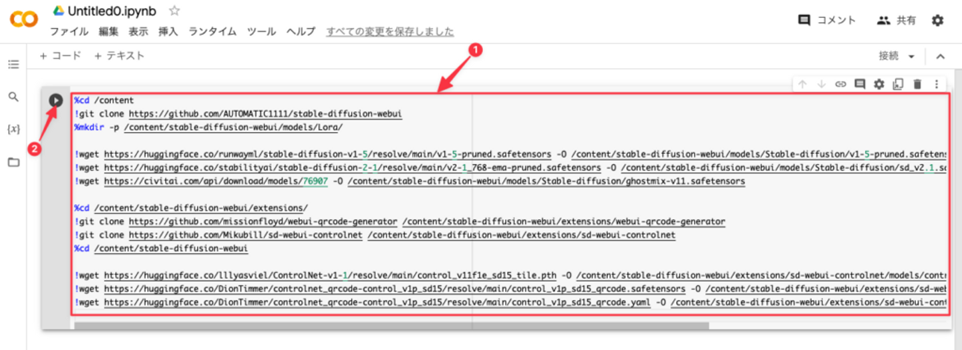Viewport: 962px width, 350px height.
Task: Open the ランタイム menu
Action: [212, 31]
